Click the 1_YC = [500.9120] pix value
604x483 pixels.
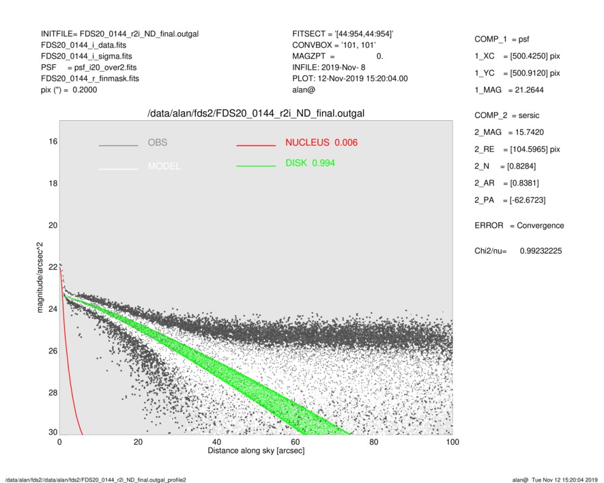[x=517, y=73]
